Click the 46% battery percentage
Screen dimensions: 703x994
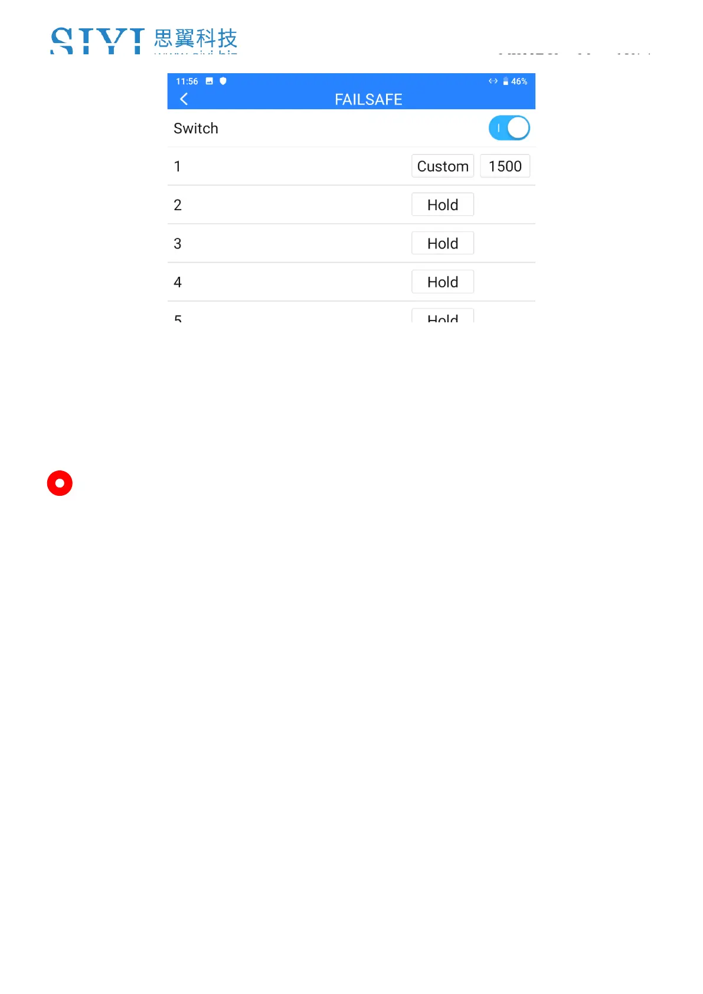519,81
